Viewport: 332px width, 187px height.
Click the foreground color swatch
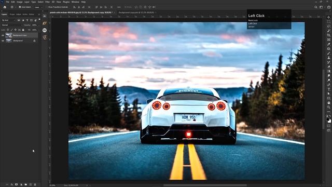click(x=328, y=120)
